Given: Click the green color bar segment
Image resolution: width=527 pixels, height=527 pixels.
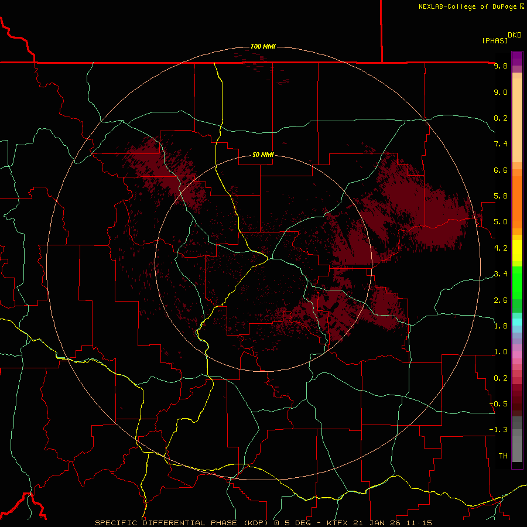Looking at the screenshot, I should click(517, 283).
